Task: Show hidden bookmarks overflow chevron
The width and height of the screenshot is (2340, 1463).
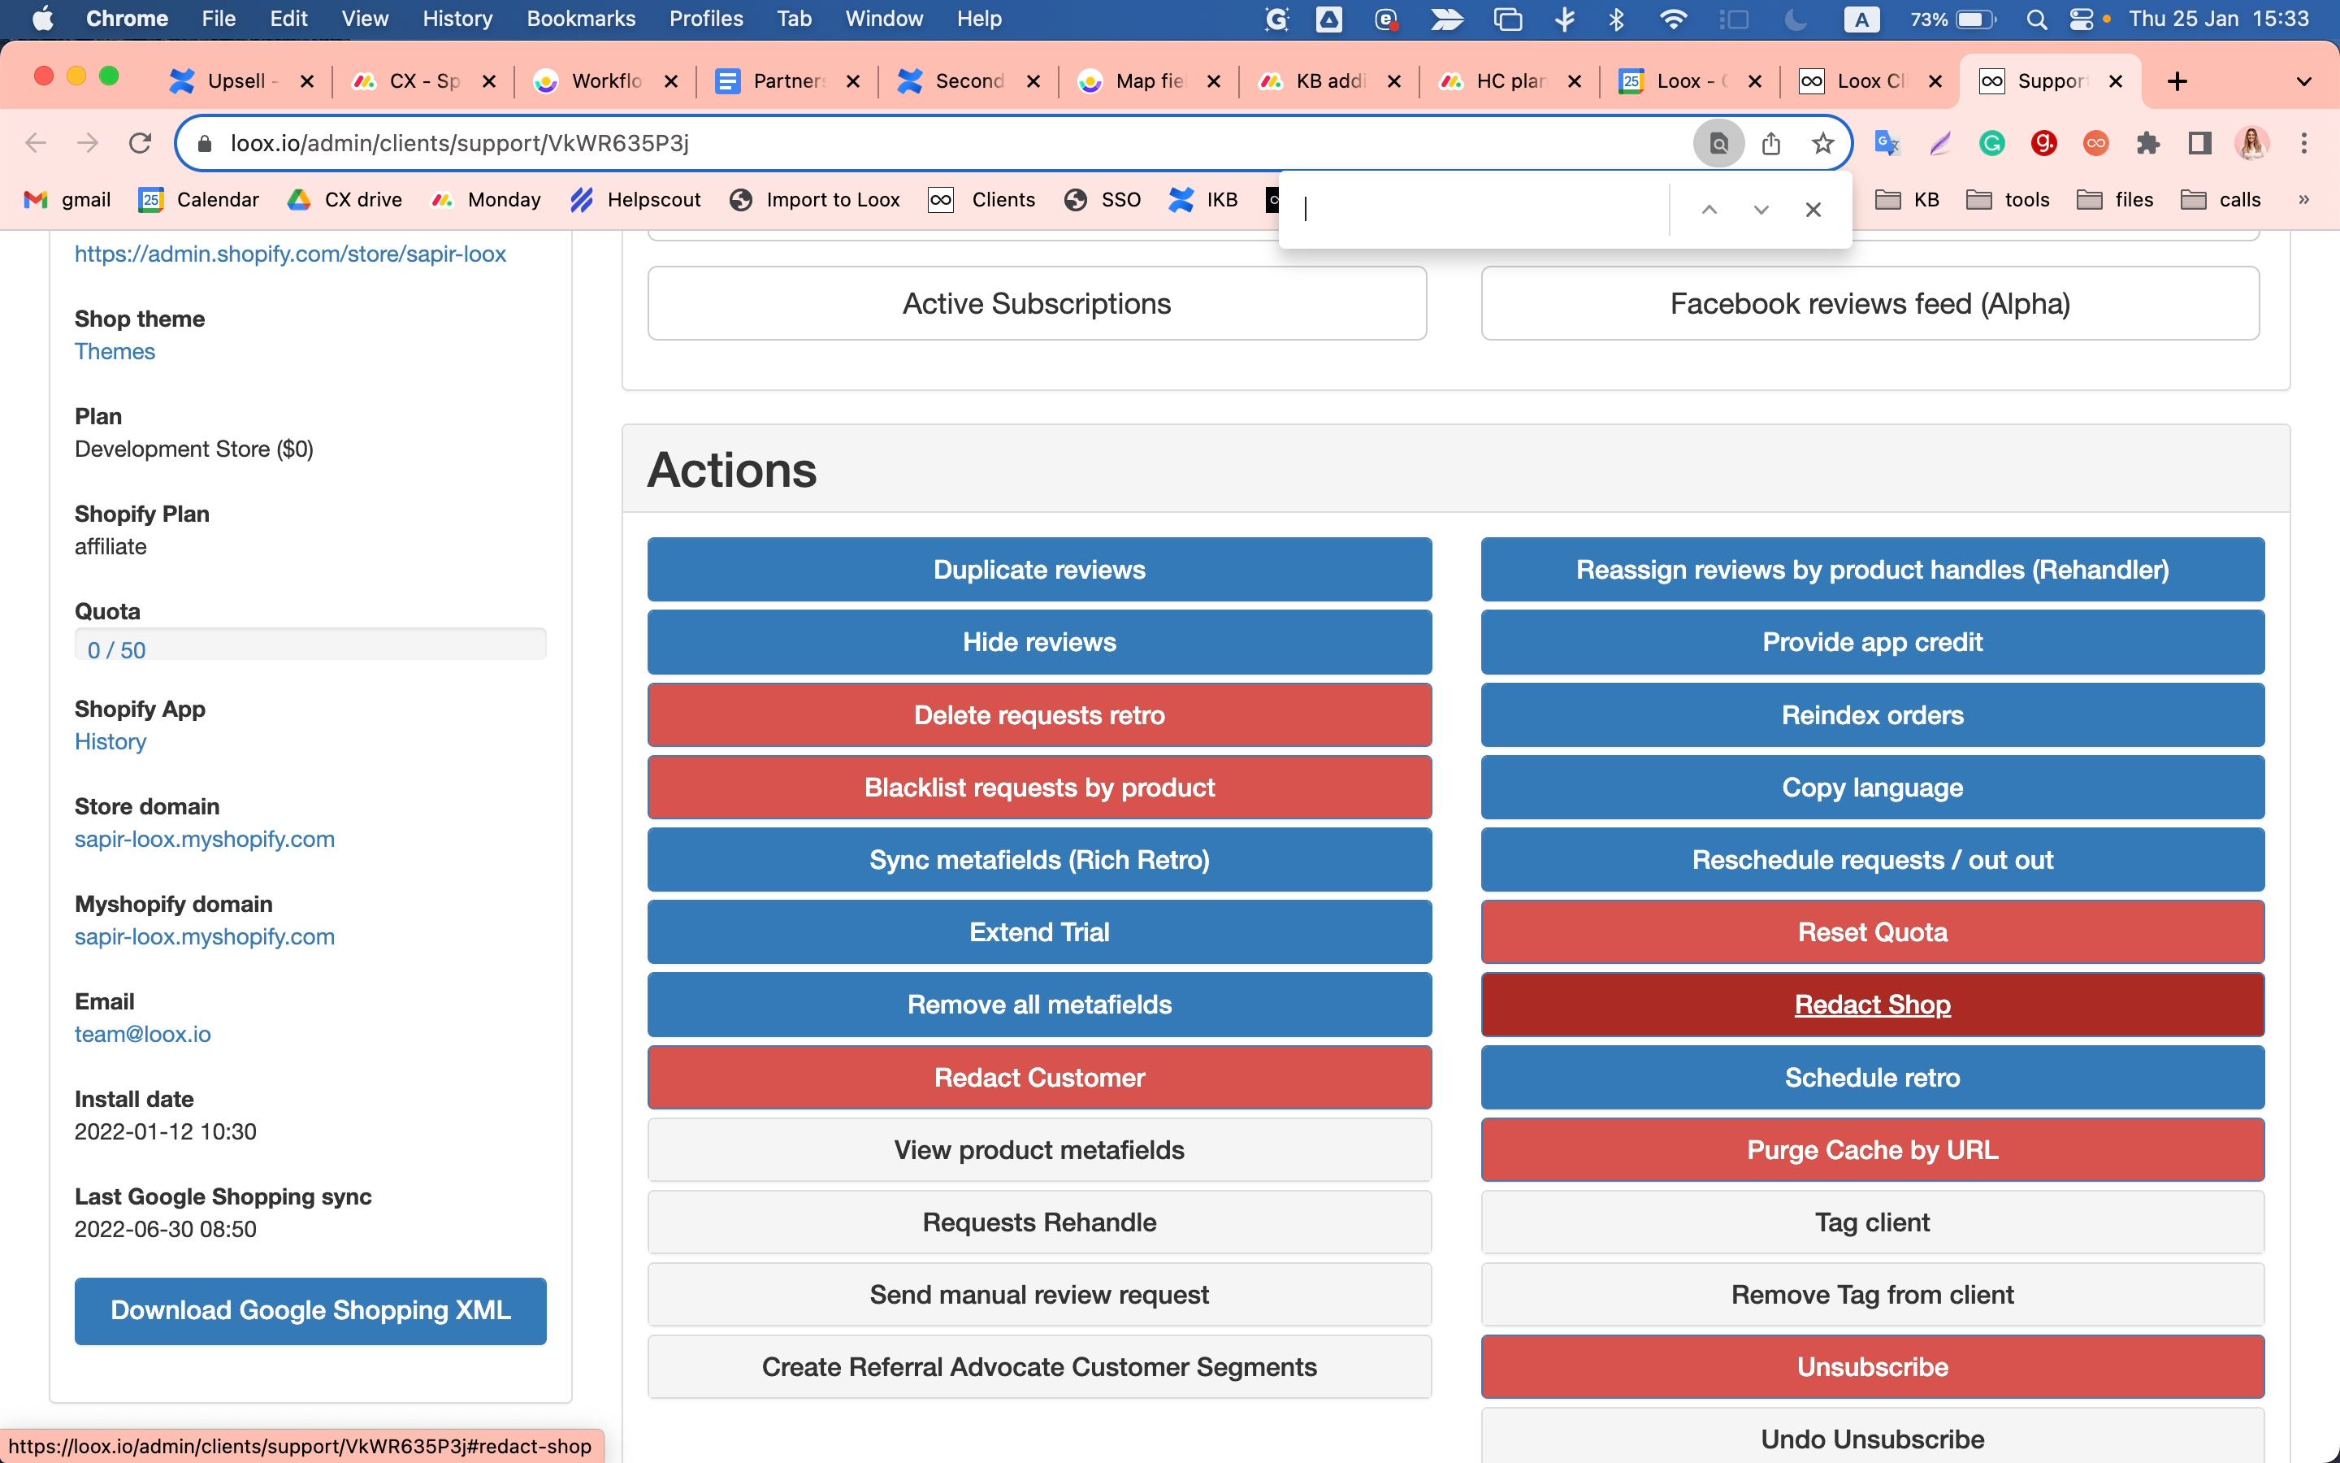Action: (x=2304, y=199)
